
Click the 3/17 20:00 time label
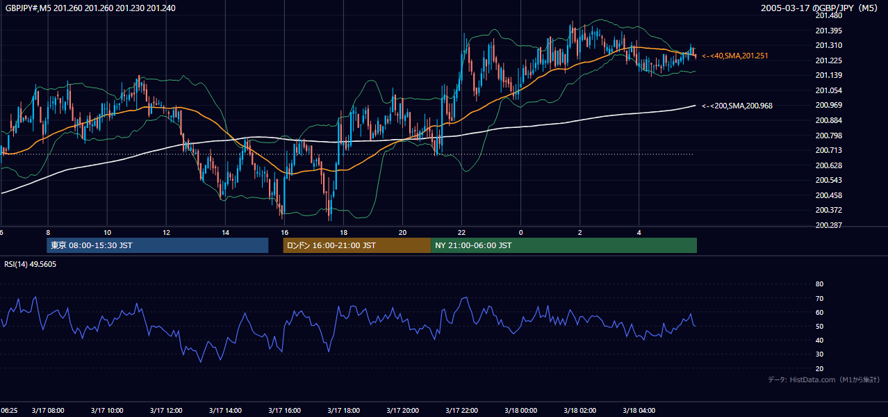tap(402, 411)
